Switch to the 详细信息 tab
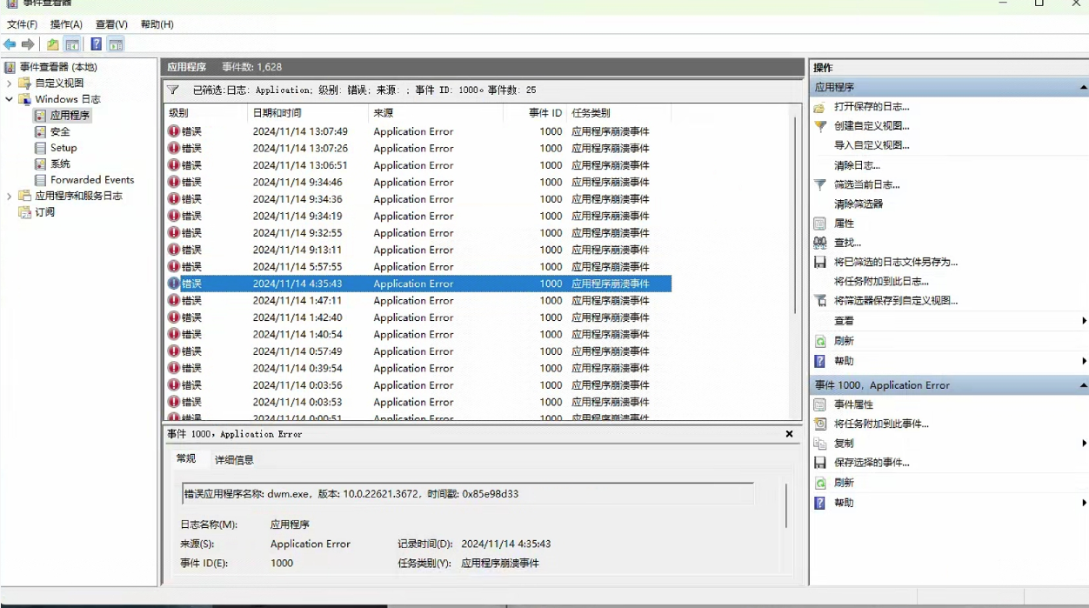 pyautogui.click(x=234, y=459)
